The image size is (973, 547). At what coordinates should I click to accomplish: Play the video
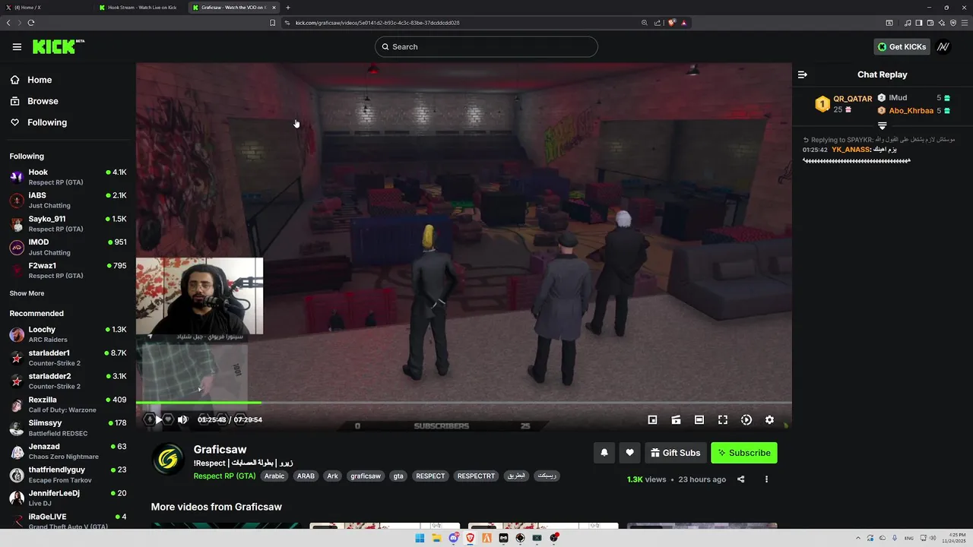click(158, 419)
